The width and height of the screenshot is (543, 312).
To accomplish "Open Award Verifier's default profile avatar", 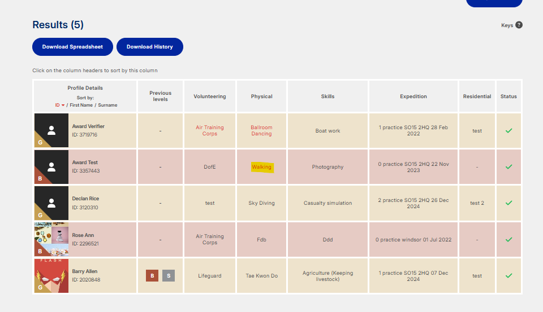I will pyautogui.click(x=51, y=130).
